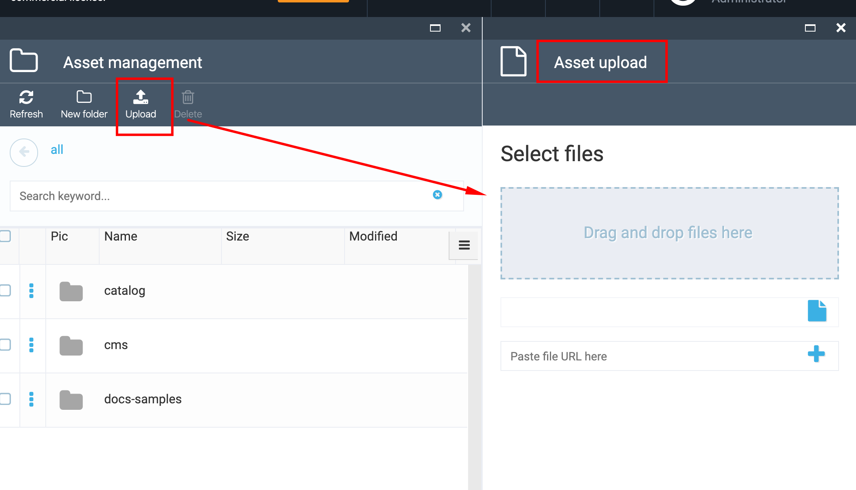This screenshot has width=856, height=490.
Task: Open the catalog folder icon
Action: (71, 291)
